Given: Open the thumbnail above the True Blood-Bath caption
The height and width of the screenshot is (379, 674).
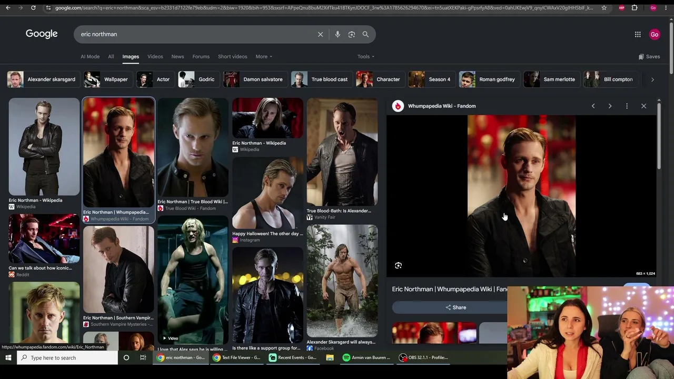Looking at the screenshot, I should pyautogui.click(x=342, y=152).
